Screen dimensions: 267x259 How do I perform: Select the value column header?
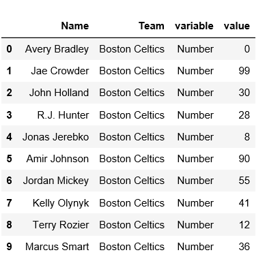click(x=237, y=26)
